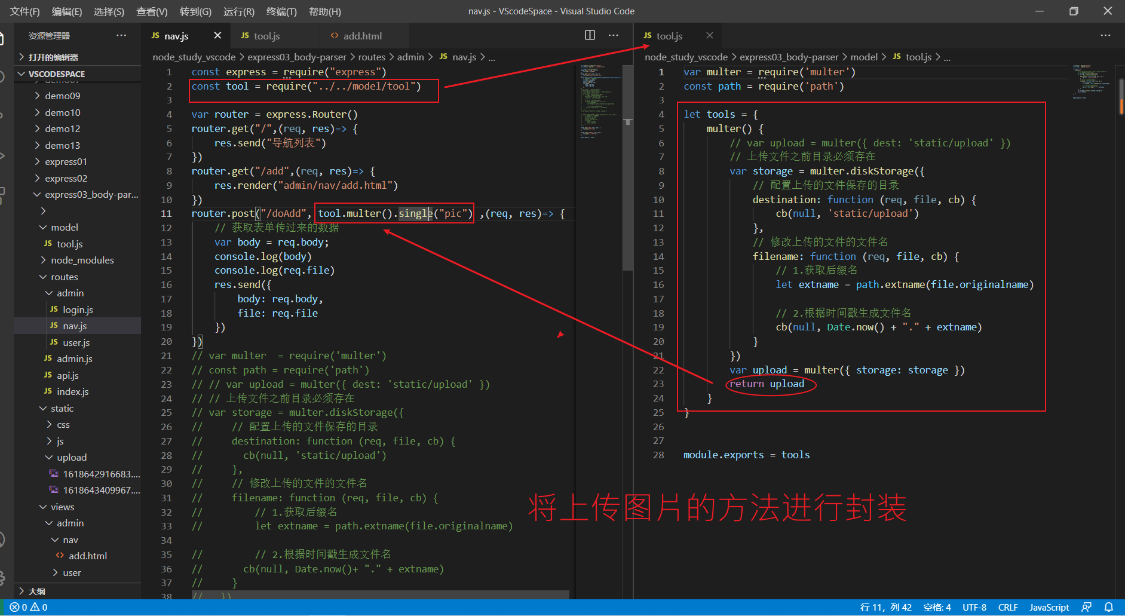The height and width of the screenshot is (616, 1125).
Task: Click left editor vertical scrollbar
Action: coord(628,168)
